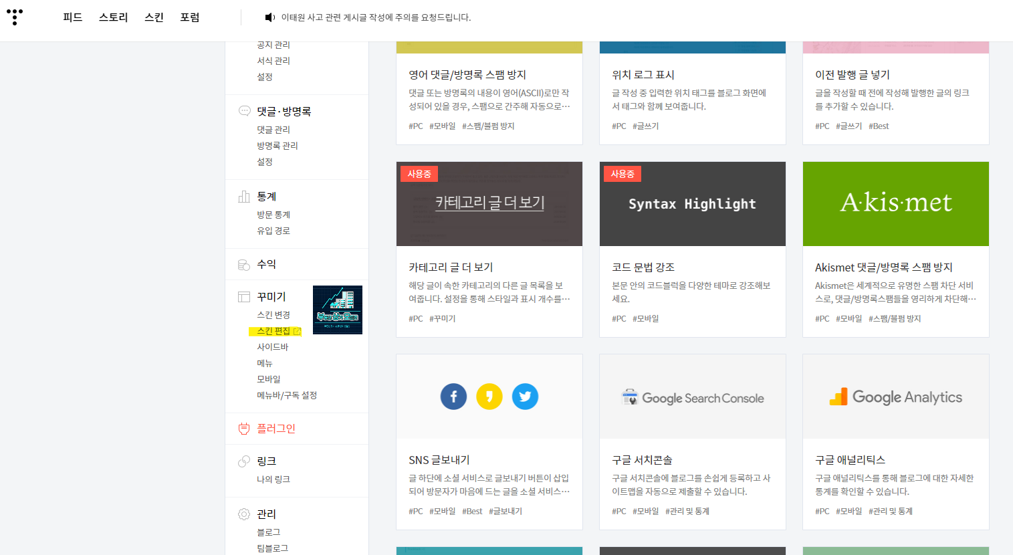Click the 통계 bar chart icon
Viewport: 1013px width, 555px height.
(x=244, y=197)
